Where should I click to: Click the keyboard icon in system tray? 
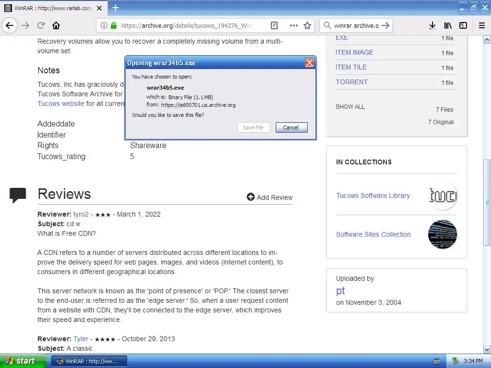436,361
